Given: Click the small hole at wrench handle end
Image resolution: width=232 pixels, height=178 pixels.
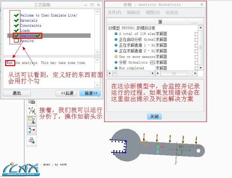Looking at the screenshot, I should (x=198, y=151).
